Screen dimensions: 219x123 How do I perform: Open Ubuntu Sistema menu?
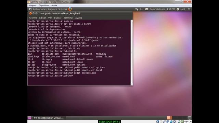click(63, 9)
